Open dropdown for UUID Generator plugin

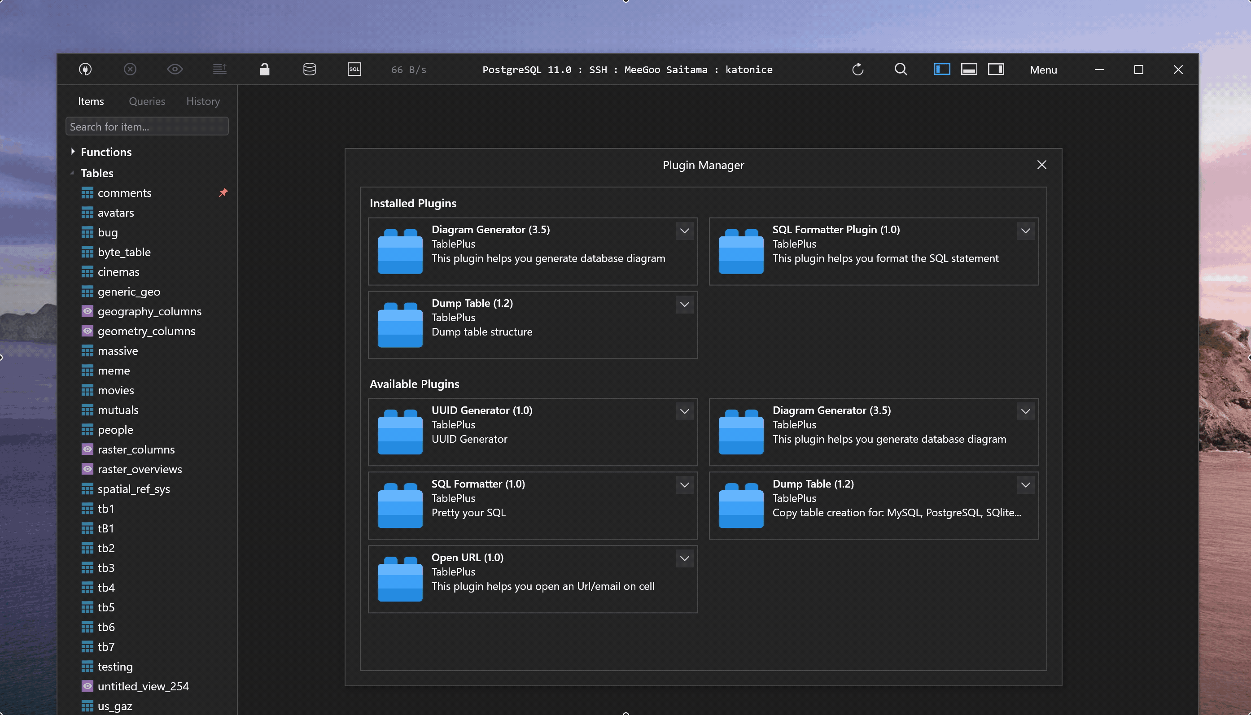tap(684, 411)
